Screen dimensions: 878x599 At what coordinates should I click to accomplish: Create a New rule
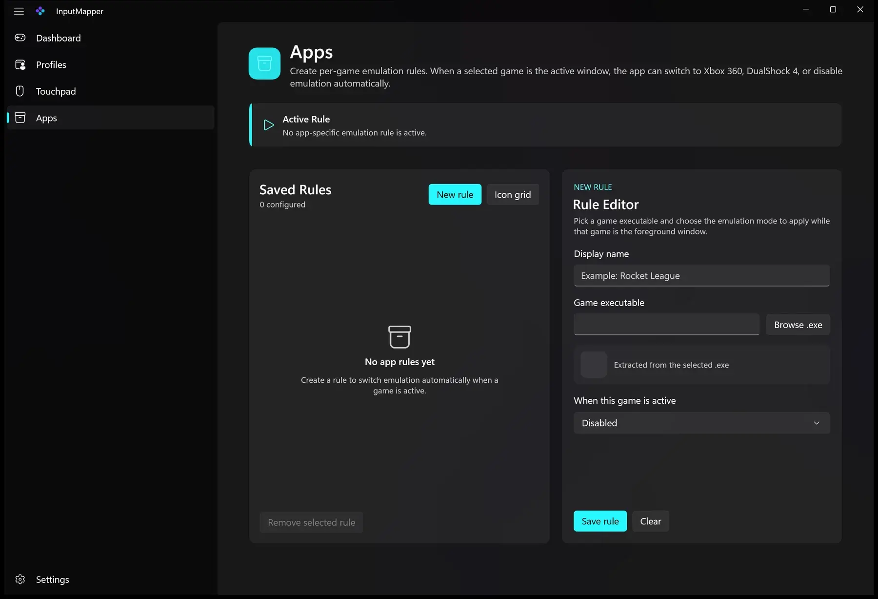[x=455, y=194]
